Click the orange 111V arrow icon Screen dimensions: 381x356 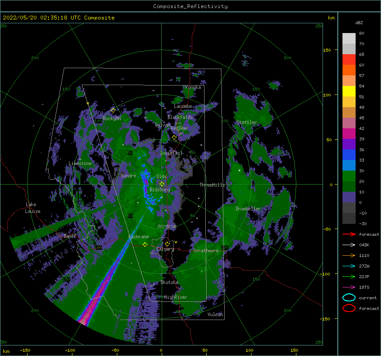(x=349, y=255)
